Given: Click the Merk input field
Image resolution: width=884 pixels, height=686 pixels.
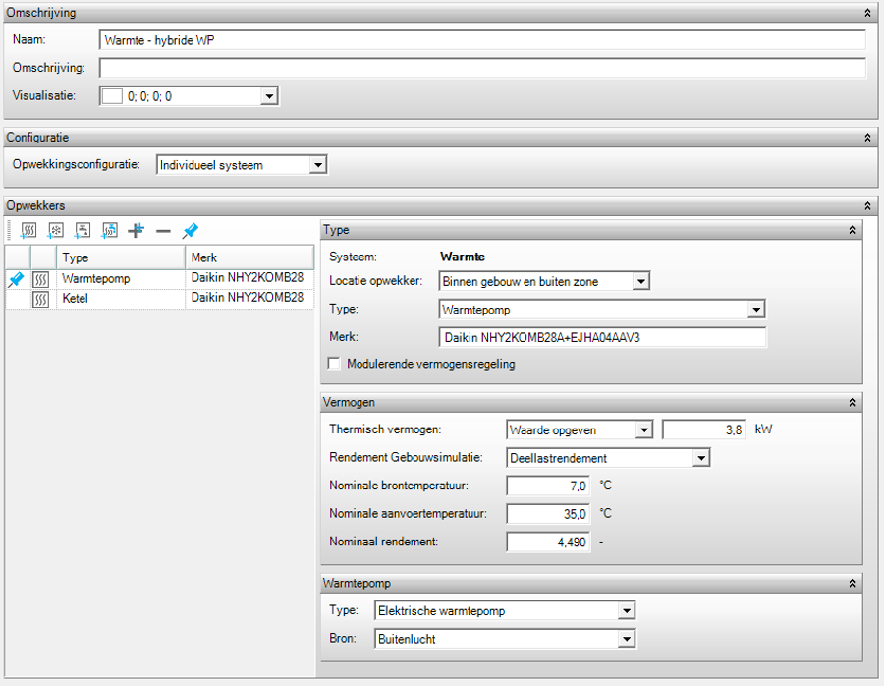Looking at the screenshot, I should tap(602, 337).
